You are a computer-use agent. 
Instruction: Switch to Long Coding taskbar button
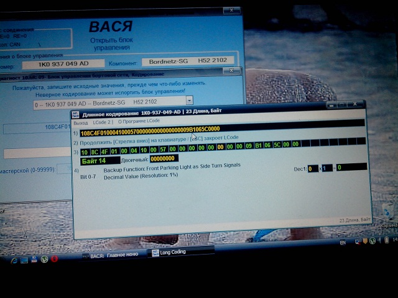pyautogui.click(x=181, y=253)
